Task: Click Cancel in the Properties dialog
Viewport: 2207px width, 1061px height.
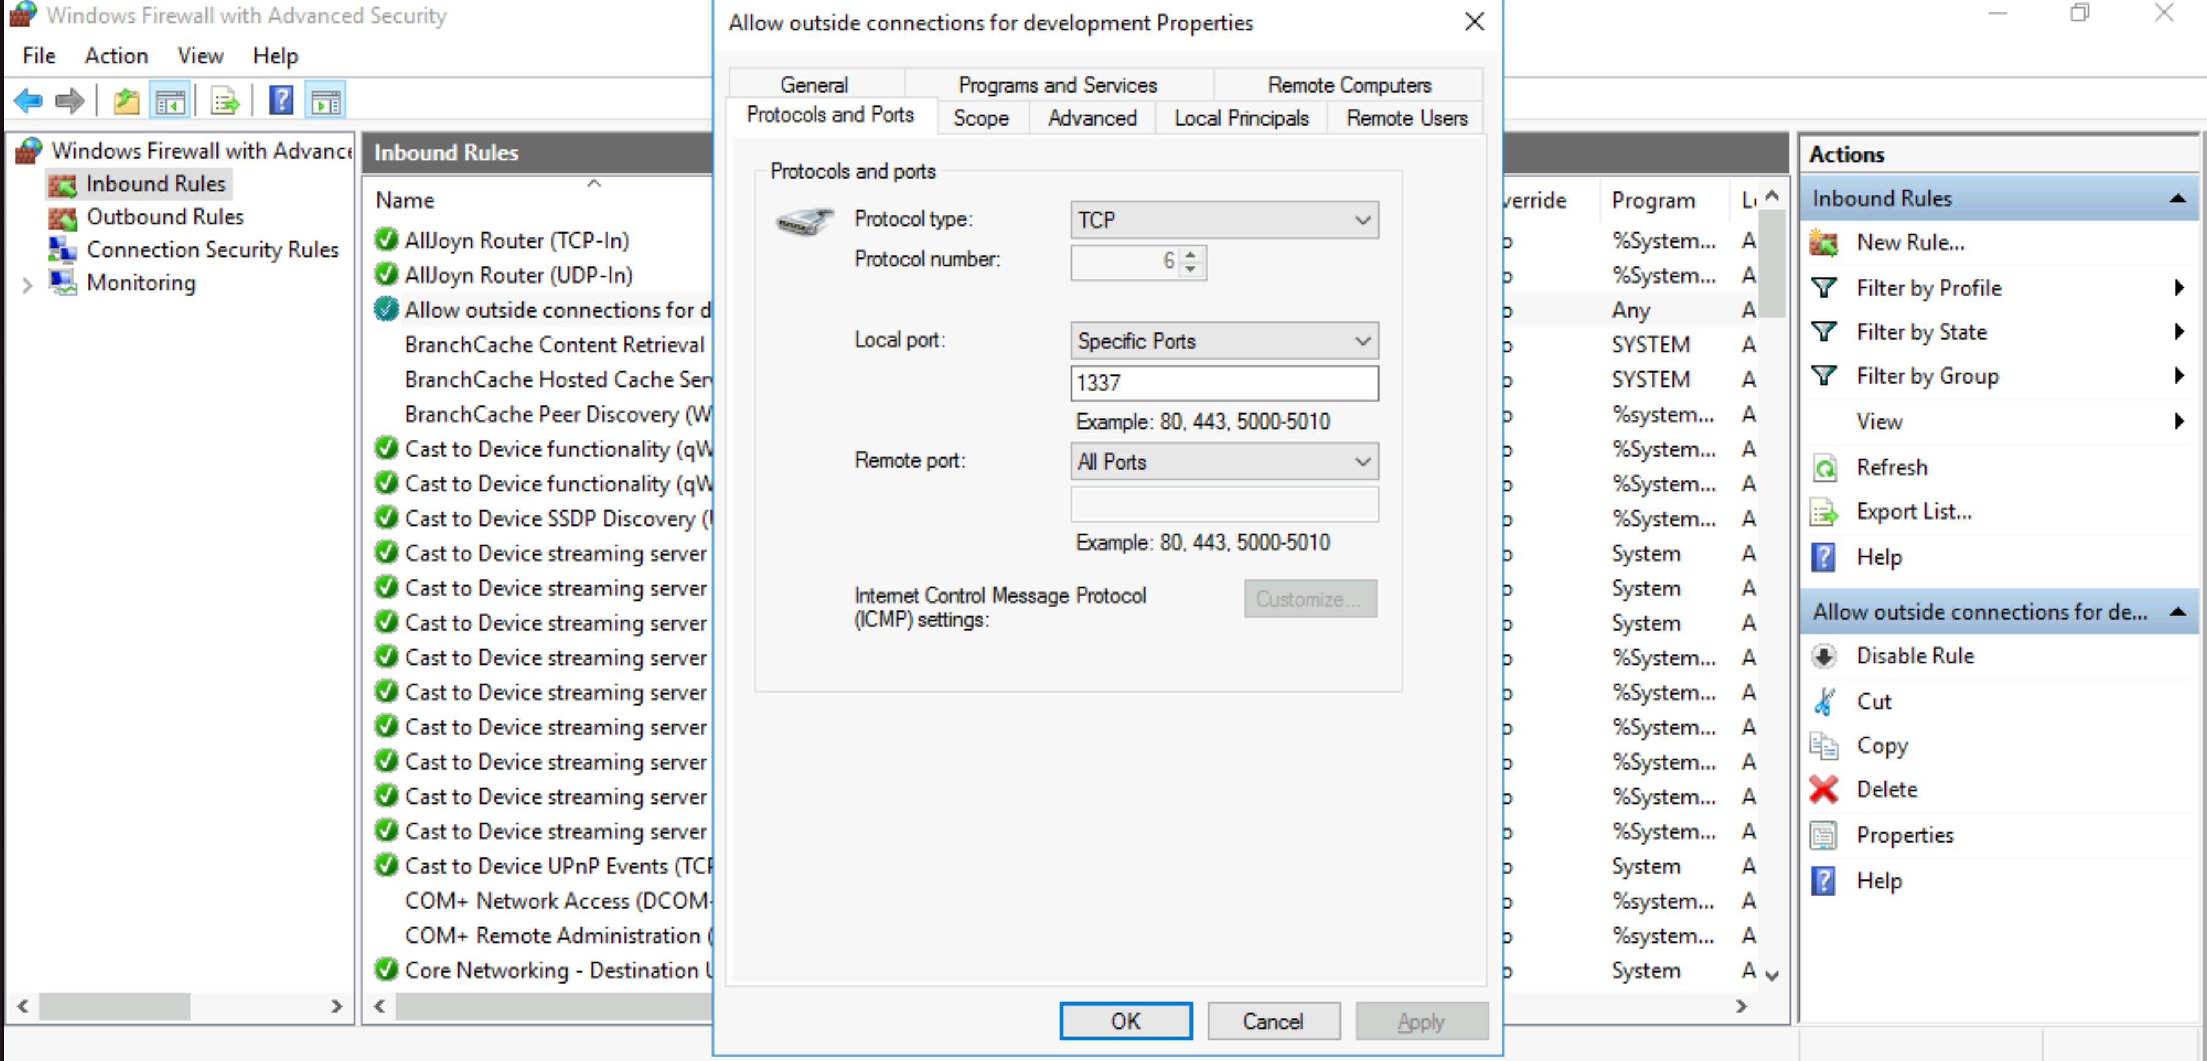Action: tap(1273, 1021)
